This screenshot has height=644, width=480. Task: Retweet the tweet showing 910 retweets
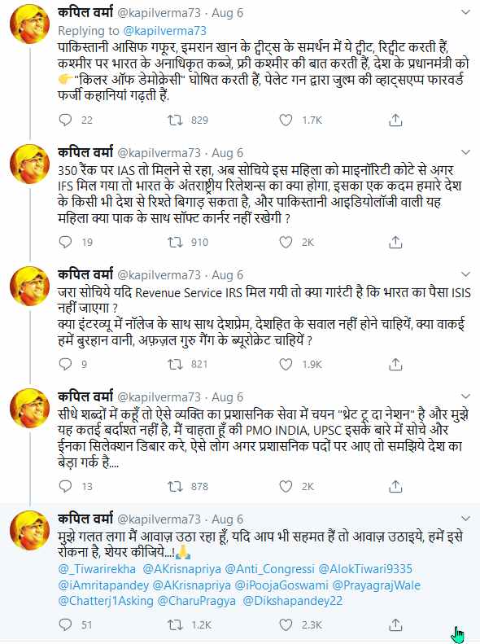coord(175,242)
